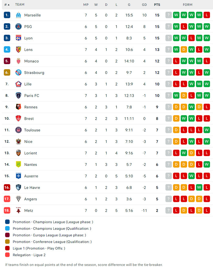
Task: Click Lille's upcoming match question mark badge
Action: [x=169, y=84]
